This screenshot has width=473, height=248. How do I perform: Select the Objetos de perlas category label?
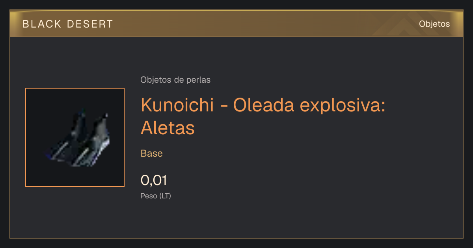[175, 80]
